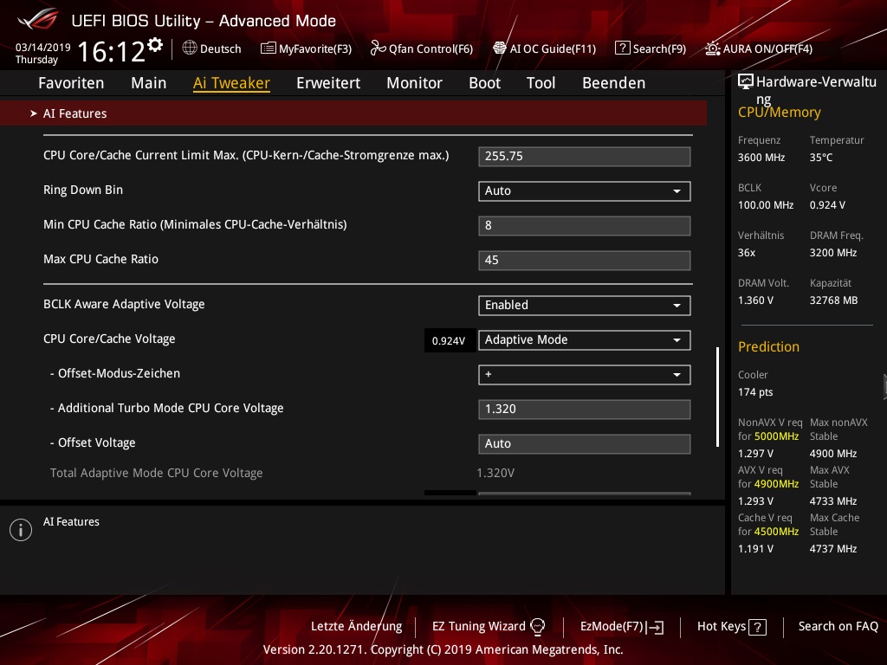Open the Ring Down Bin dropdown
This screenshot has width=887, height=665.
point(585,191)
